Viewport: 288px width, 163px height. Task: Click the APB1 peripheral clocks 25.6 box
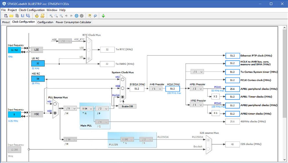pos(232,89)
